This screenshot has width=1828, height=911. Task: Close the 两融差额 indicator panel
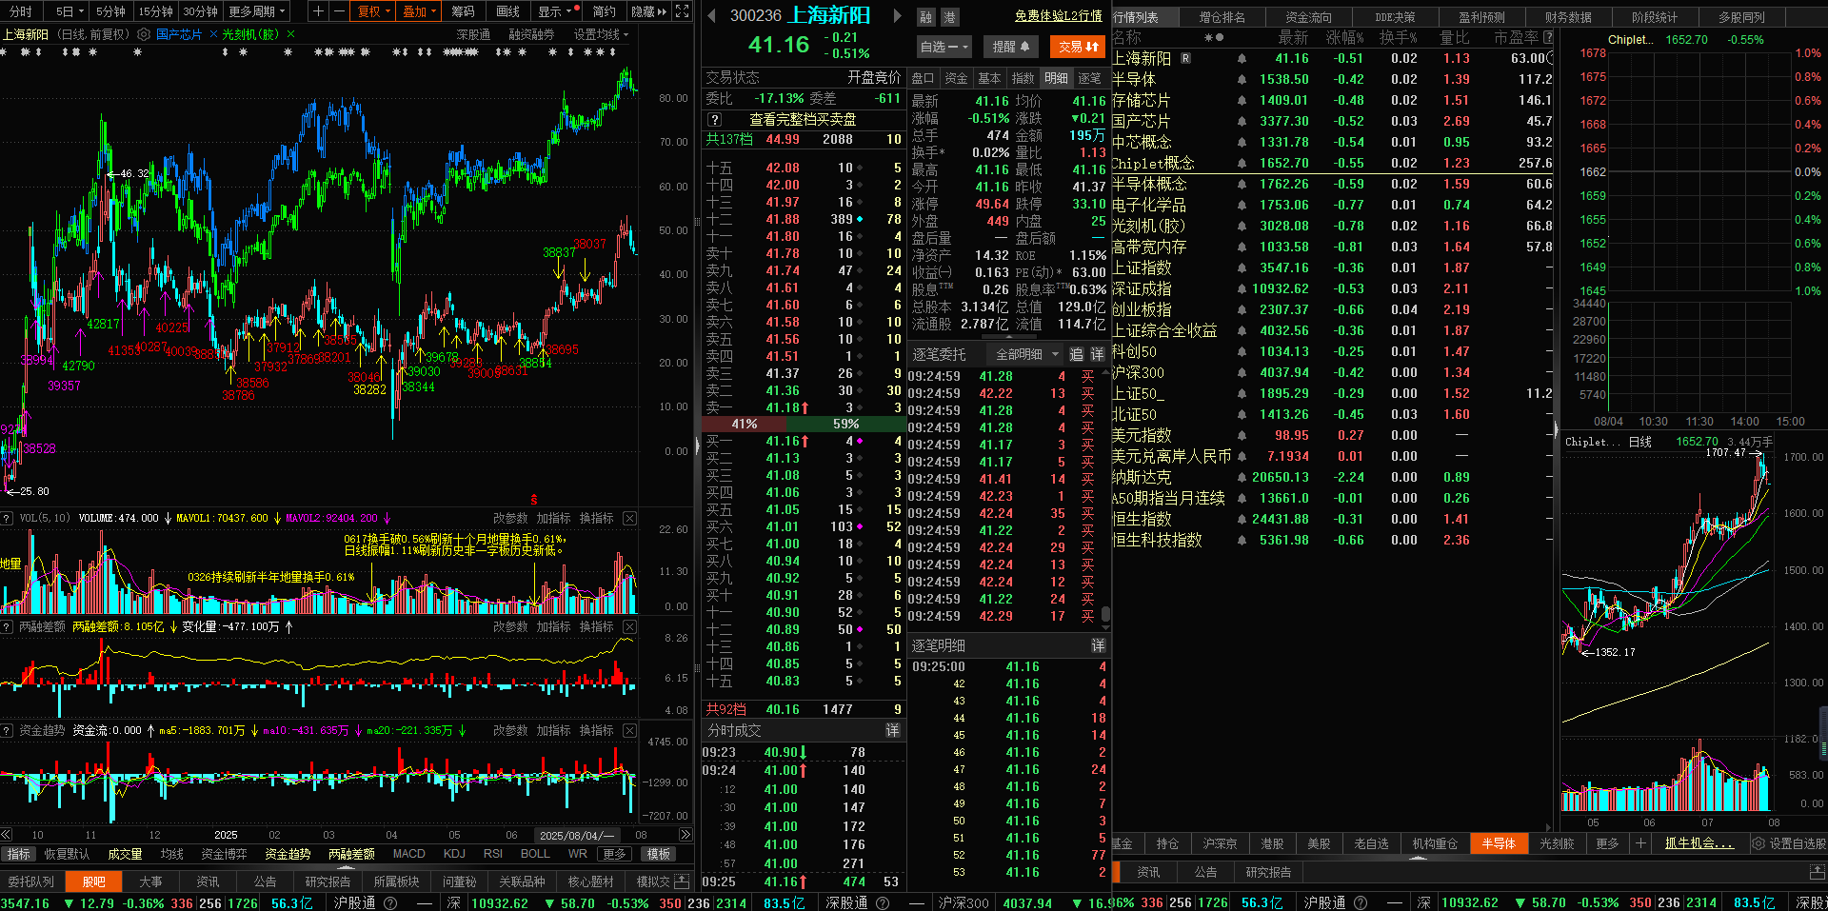pos(629,626)
